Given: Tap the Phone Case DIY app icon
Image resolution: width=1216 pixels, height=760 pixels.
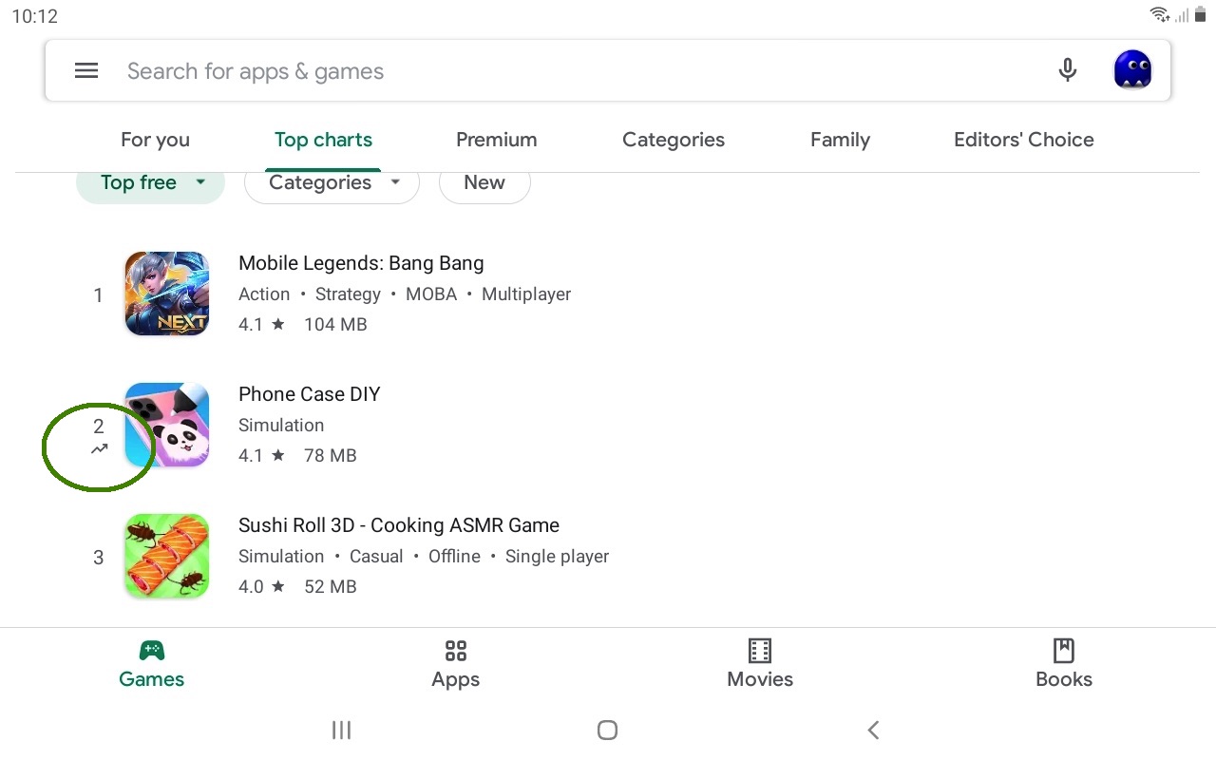Looking at the screenshot, I should [x=167, y=425].
